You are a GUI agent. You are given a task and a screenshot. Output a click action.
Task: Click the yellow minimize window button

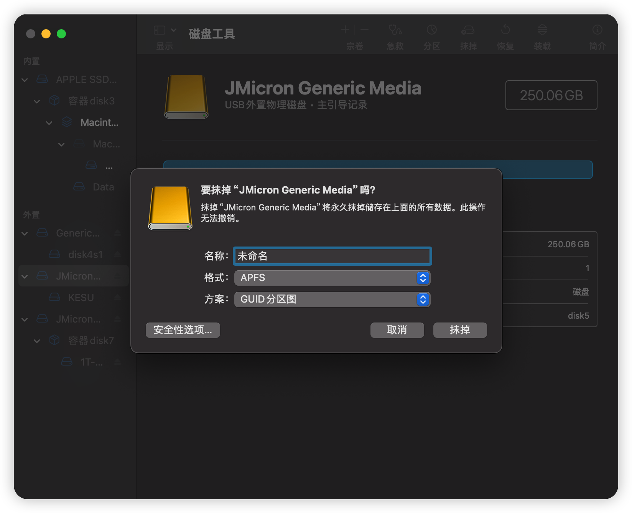point(46,34)
